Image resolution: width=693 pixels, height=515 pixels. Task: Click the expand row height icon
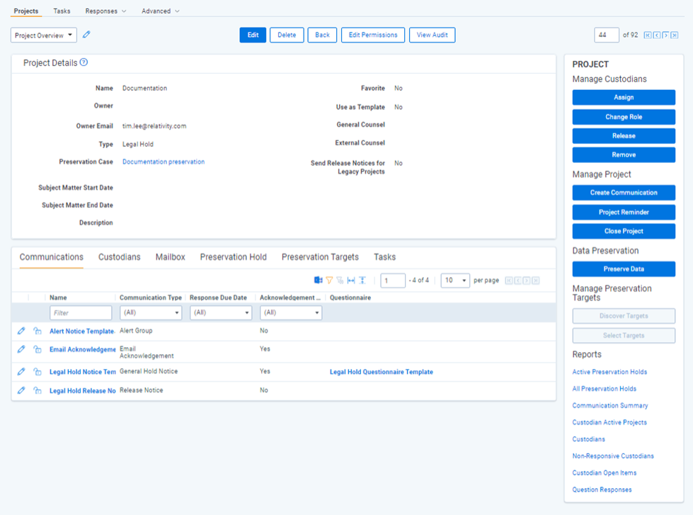pyautogui.click(x=362, y=280)
